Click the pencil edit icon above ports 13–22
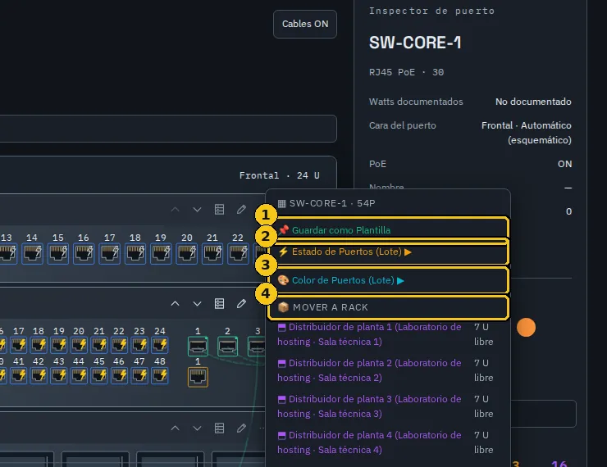The width and height of the screenshot is (607, 467). 241,210
